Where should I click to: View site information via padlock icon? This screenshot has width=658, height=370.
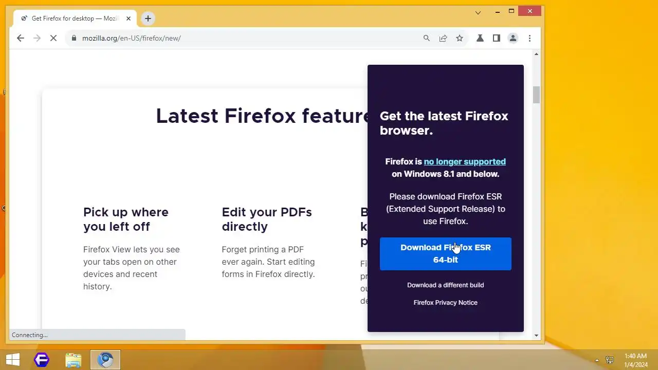click(x=74, y=38)
